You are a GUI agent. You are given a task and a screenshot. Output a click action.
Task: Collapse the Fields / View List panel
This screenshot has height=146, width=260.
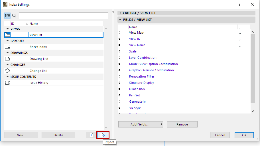coord(120,20)
